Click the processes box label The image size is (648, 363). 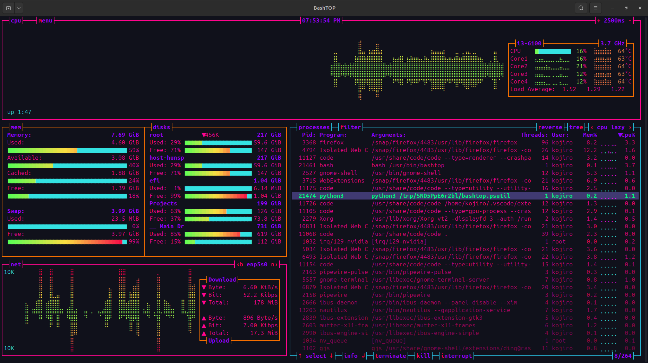pyautogui.click(x=314, y=127)
